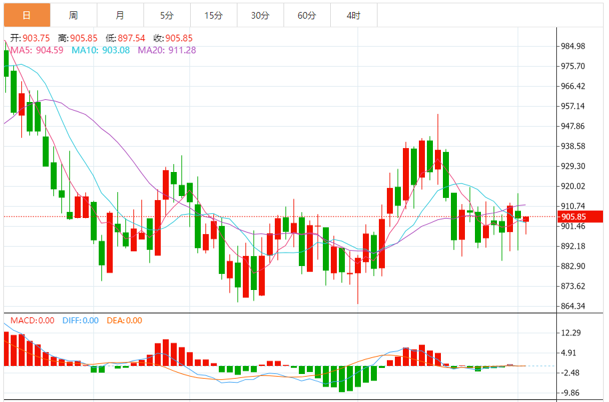
Task: Click the 收:905.85 closing price value
Action: click(x=173, y=38)
